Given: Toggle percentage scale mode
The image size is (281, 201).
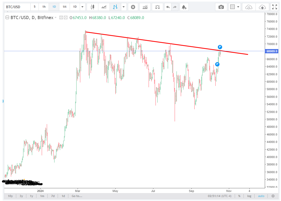Looking at the screenshot, I should click(x=239, y=196).
